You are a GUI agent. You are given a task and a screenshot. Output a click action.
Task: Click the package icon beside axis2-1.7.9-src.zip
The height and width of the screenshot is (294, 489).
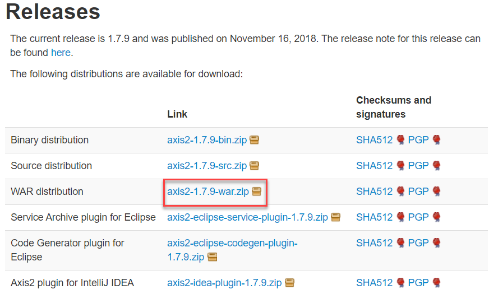[255, 166]
